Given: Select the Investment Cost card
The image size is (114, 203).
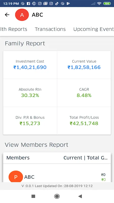Looking at the screenshot, I should tap(30, 65).
